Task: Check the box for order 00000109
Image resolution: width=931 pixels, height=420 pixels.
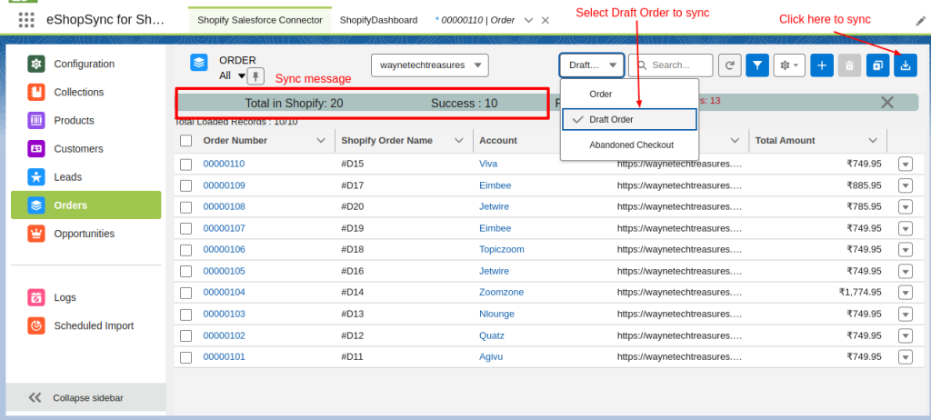Action: point(185,186)
